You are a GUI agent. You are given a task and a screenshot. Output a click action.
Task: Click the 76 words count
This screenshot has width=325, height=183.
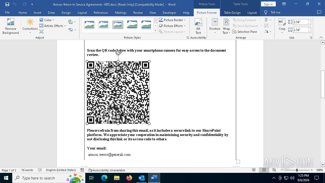click(x=27, y=170)
